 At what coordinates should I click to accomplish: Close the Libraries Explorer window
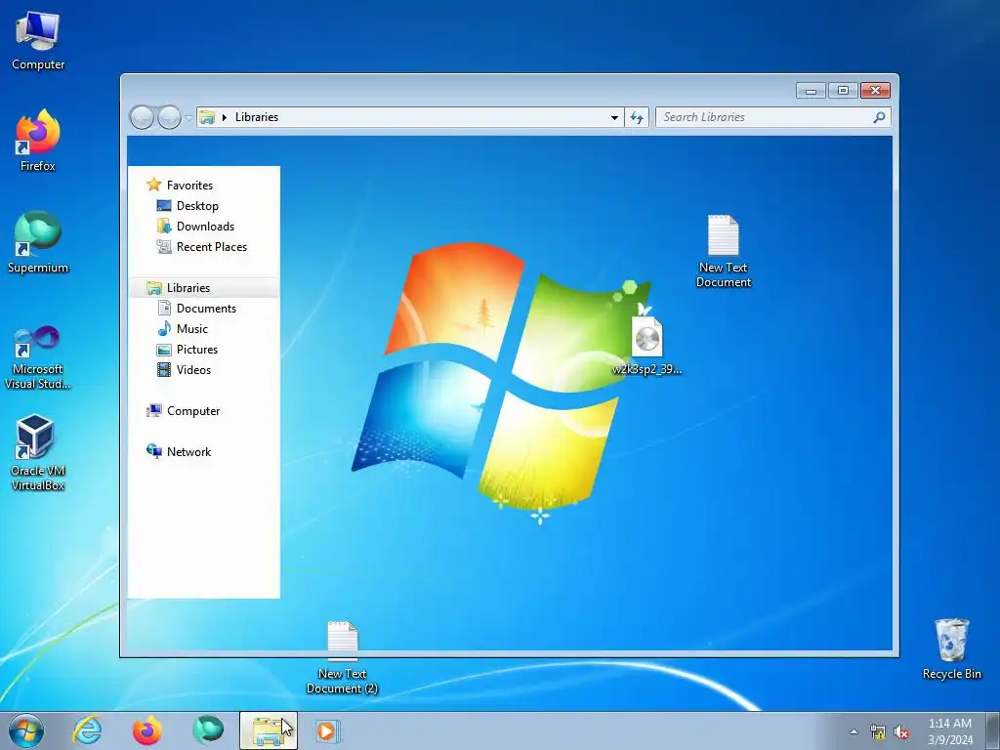point(876,91)
